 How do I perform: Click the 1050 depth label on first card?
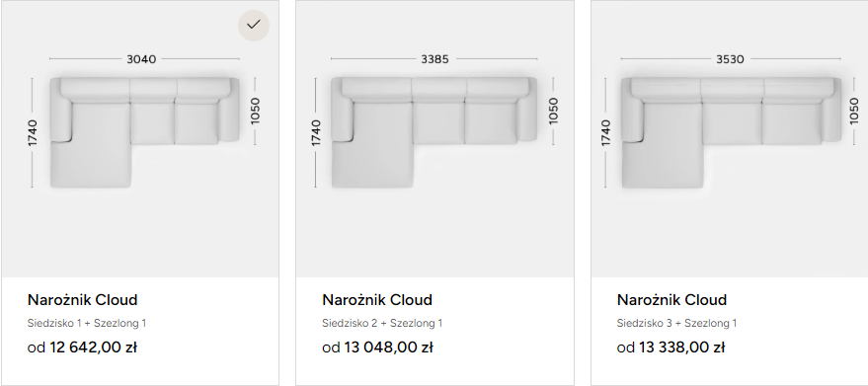pyautogui.click(x=255, y=111)
